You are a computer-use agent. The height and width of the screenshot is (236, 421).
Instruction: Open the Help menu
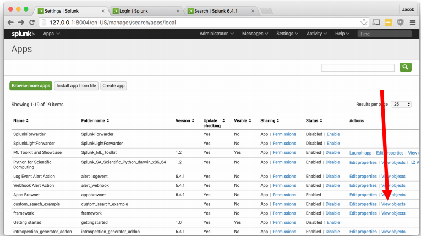(342, 34)
